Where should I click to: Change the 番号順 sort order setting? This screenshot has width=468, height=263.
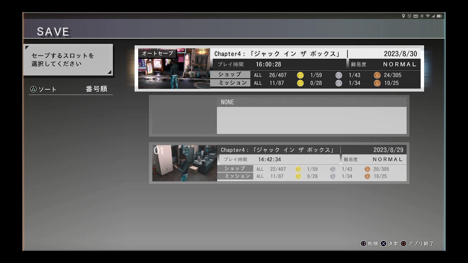click(97, 89)
